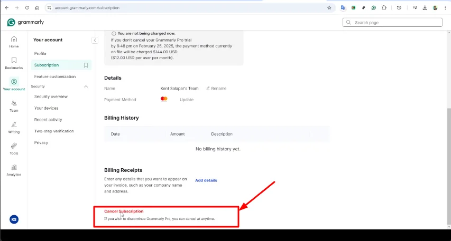
Task: Click the Mastercard payment logo
Action: tap(164, 99)
